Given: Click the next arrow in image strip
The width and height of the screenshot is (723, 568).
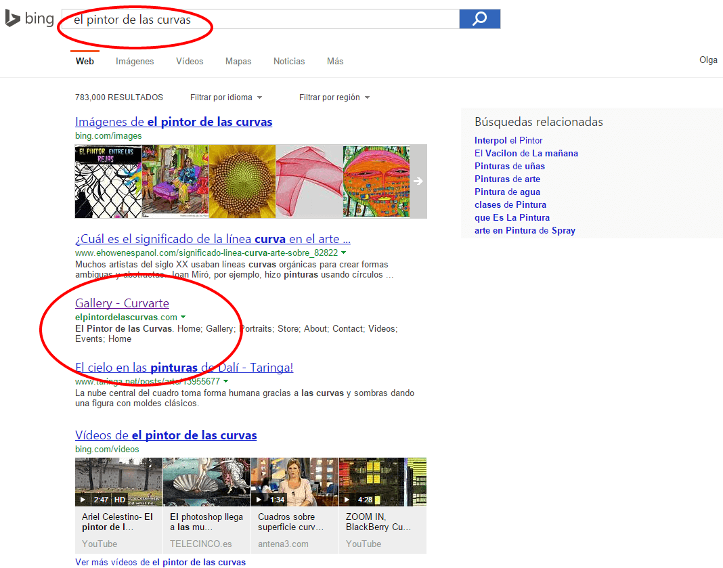Looking at the screenshot, I should coord(418,181).
